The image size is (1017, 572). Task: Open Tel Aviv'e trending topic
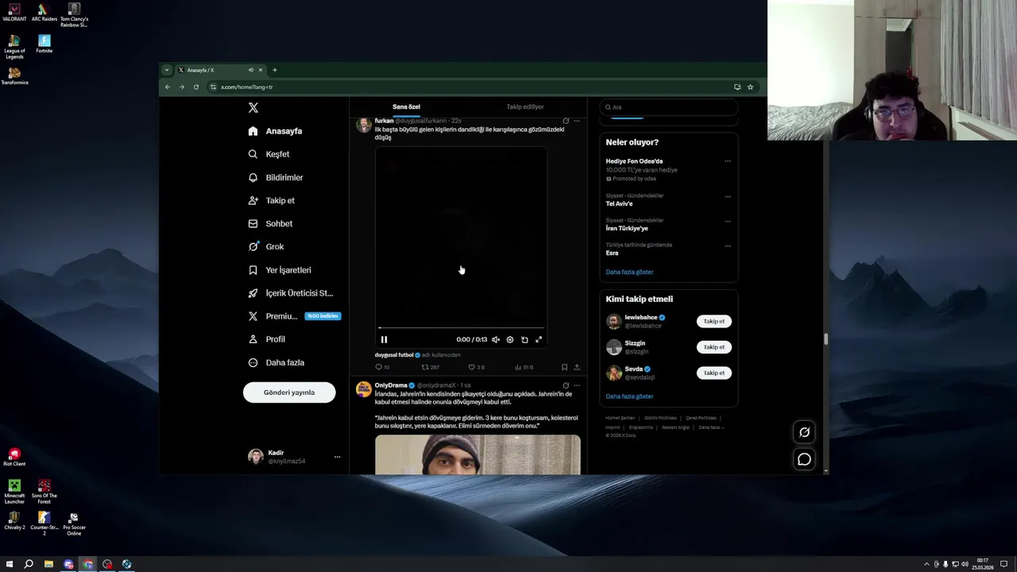coord(619,203)
